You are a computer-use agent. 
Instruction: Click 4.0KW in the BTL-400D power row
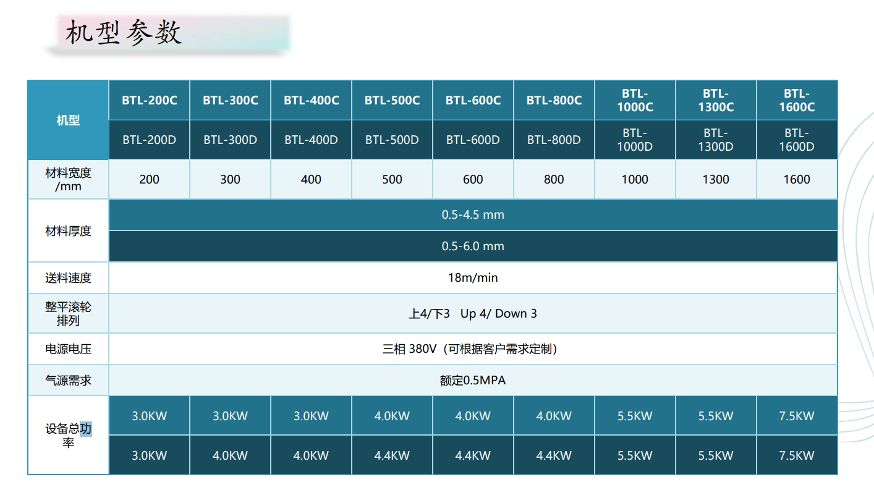(311, 455)
